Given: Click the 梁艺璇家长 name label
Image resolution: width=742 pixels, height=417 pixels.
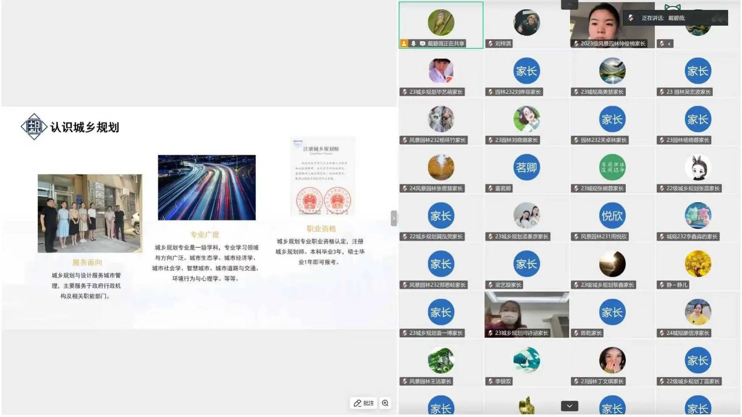Looking at the screenshot, I should point(508,285).
